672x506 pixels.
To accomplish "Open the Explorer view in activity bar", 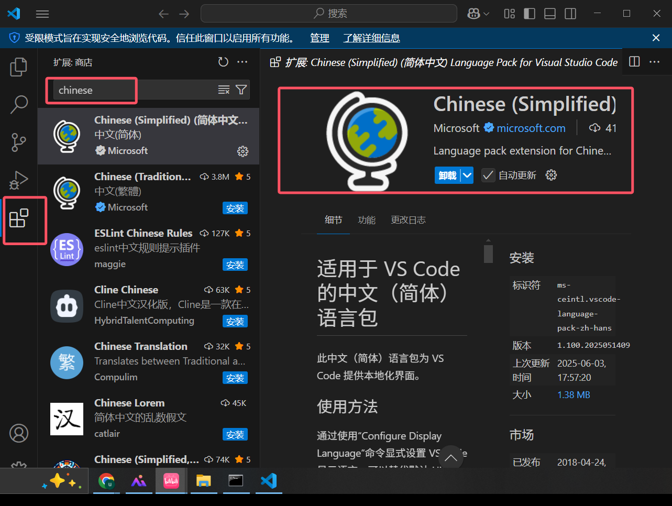I will [19, 67].
